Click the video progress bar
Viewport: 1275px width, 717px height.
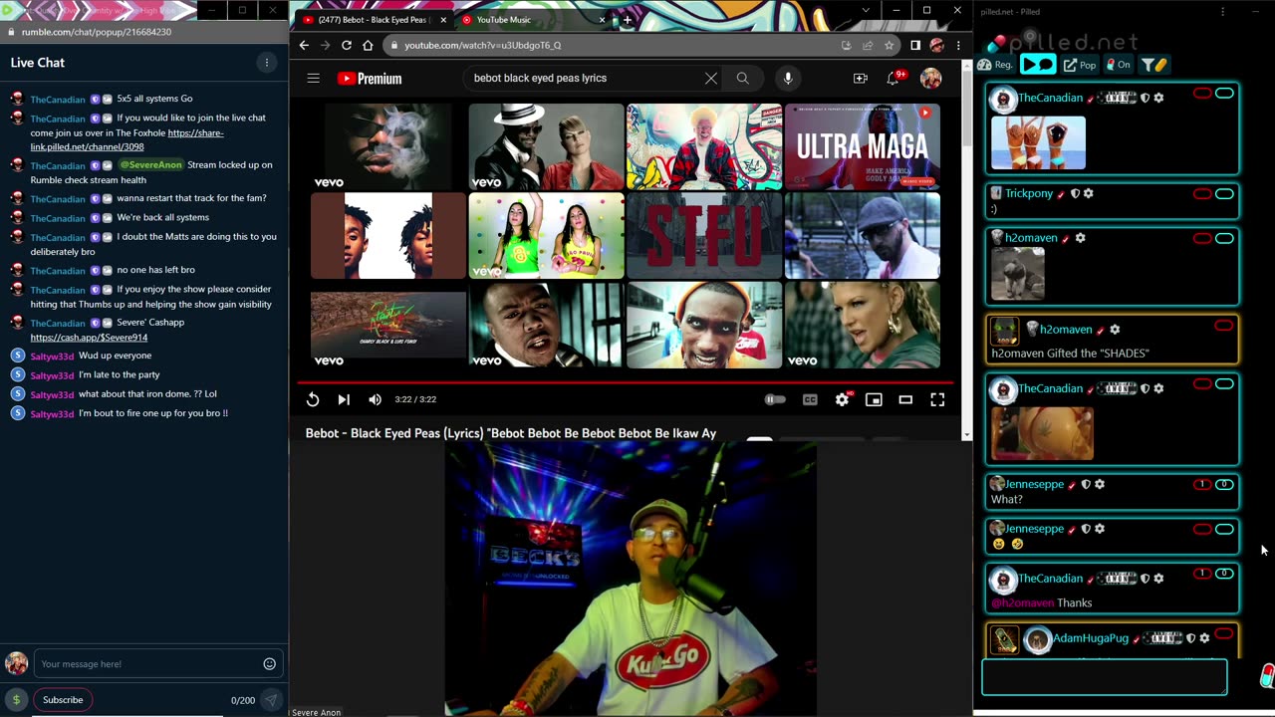point(626,382)
